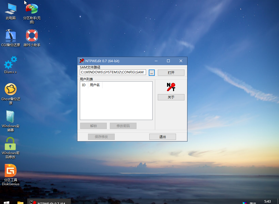The height and width of the screenshot is (204, 279).
Task: Select the Dism++ gears icon
Action: pos(11,63)
